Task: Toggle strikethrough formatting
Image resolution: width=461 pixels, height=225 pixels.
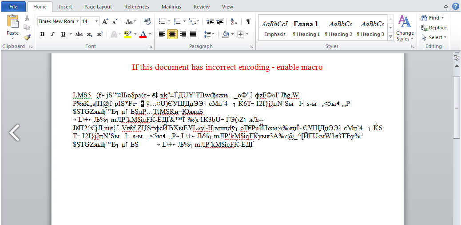Action: (x=79, y=34)
